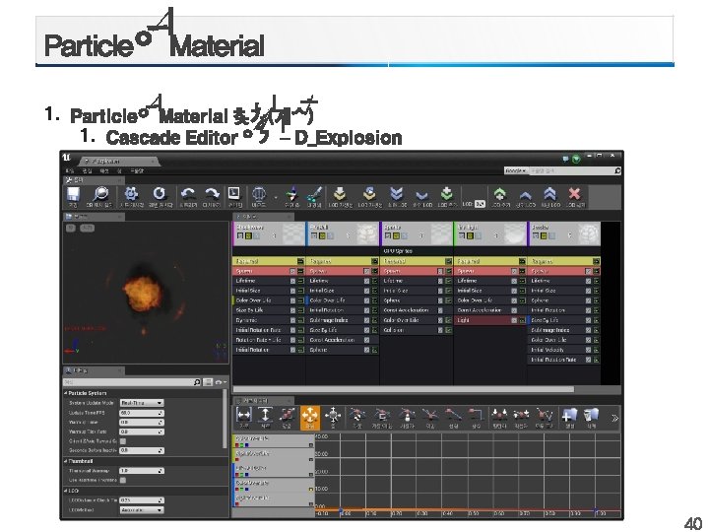Toggle Smoke emitter Initial Velocity module checkbox
Screen dimensions: 709x532
point(588,350)
